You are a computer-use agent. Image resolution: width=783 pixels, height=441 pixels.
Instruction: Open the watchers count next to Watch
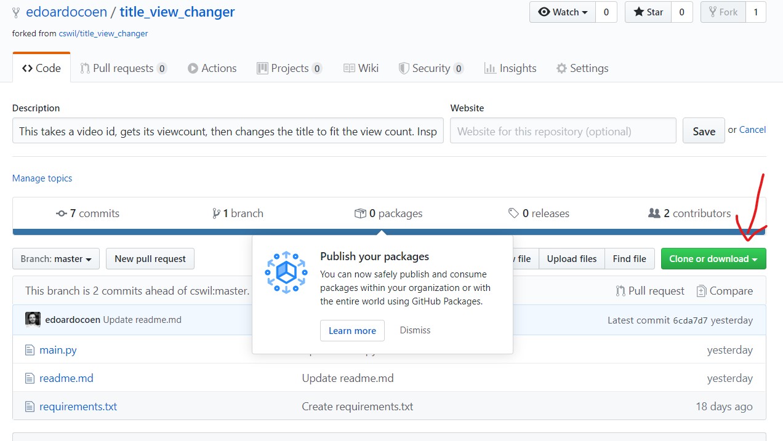click(606, 12)
